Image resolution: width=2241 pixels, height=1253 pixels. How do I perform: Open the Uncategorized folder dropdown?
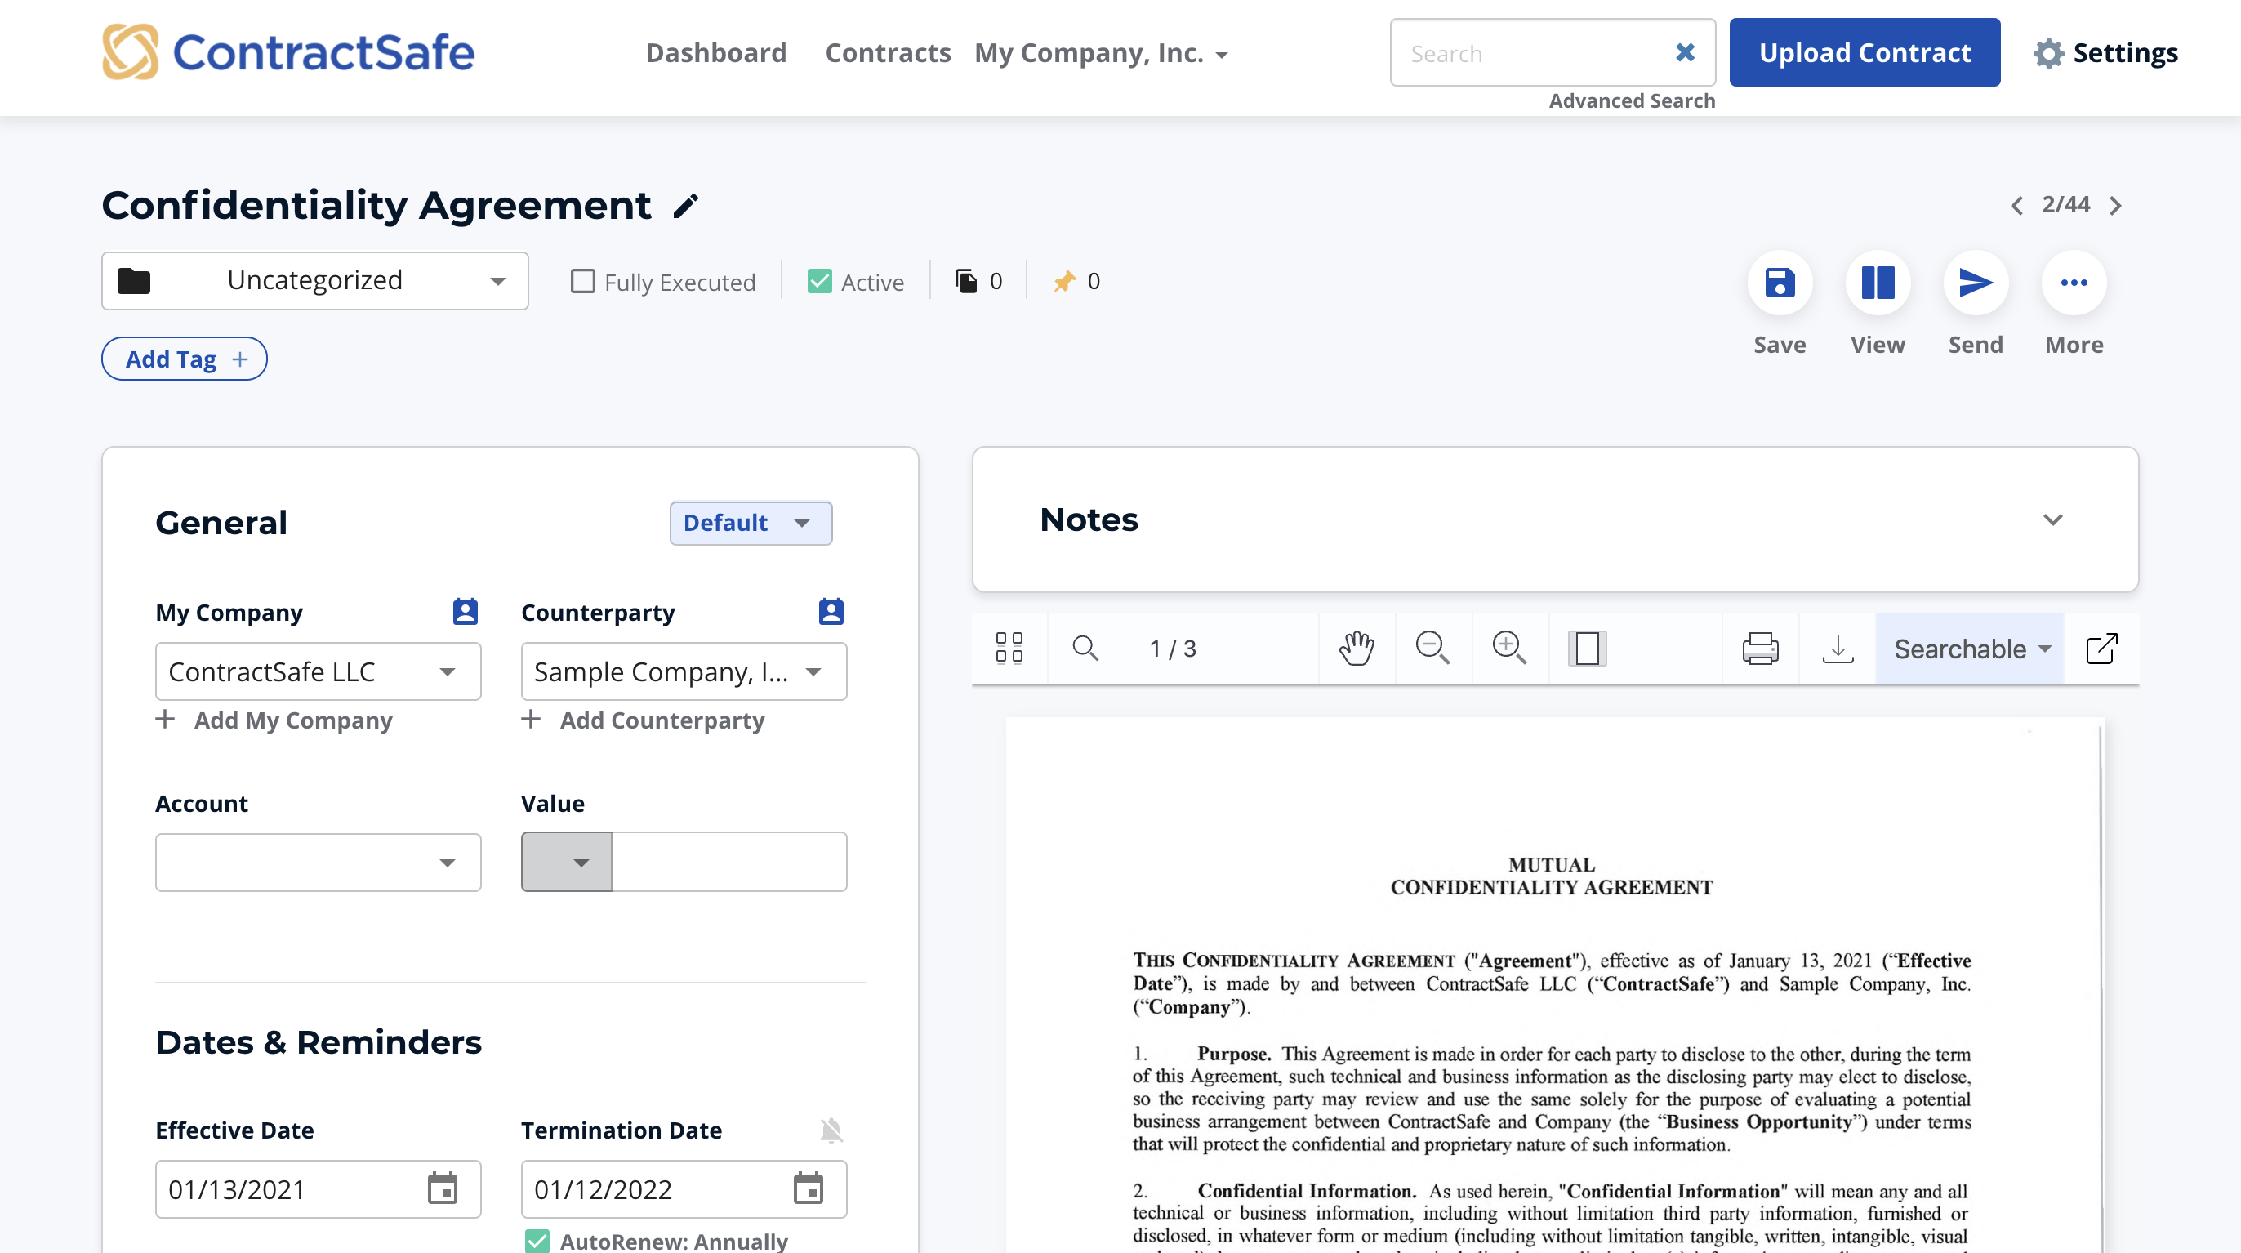315,281
